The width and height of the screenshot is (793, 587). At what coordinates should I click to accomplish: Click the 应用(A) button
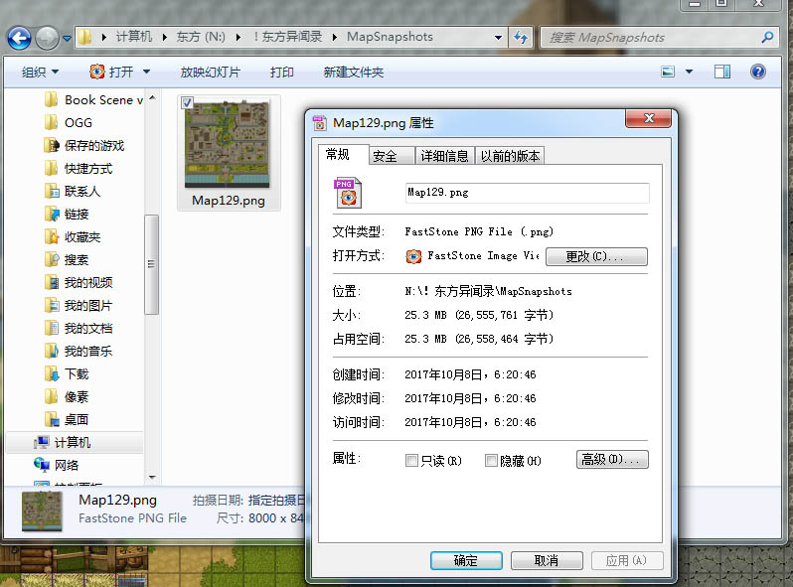click(x=627, y=560)
